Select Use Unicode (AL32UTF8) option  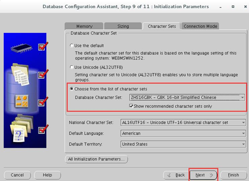72,67
